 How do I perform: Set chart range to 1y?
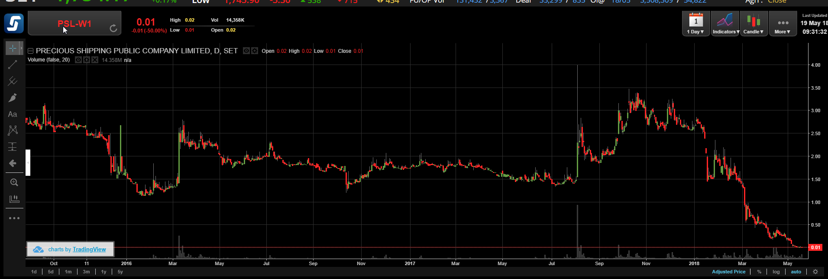[103, 272]
